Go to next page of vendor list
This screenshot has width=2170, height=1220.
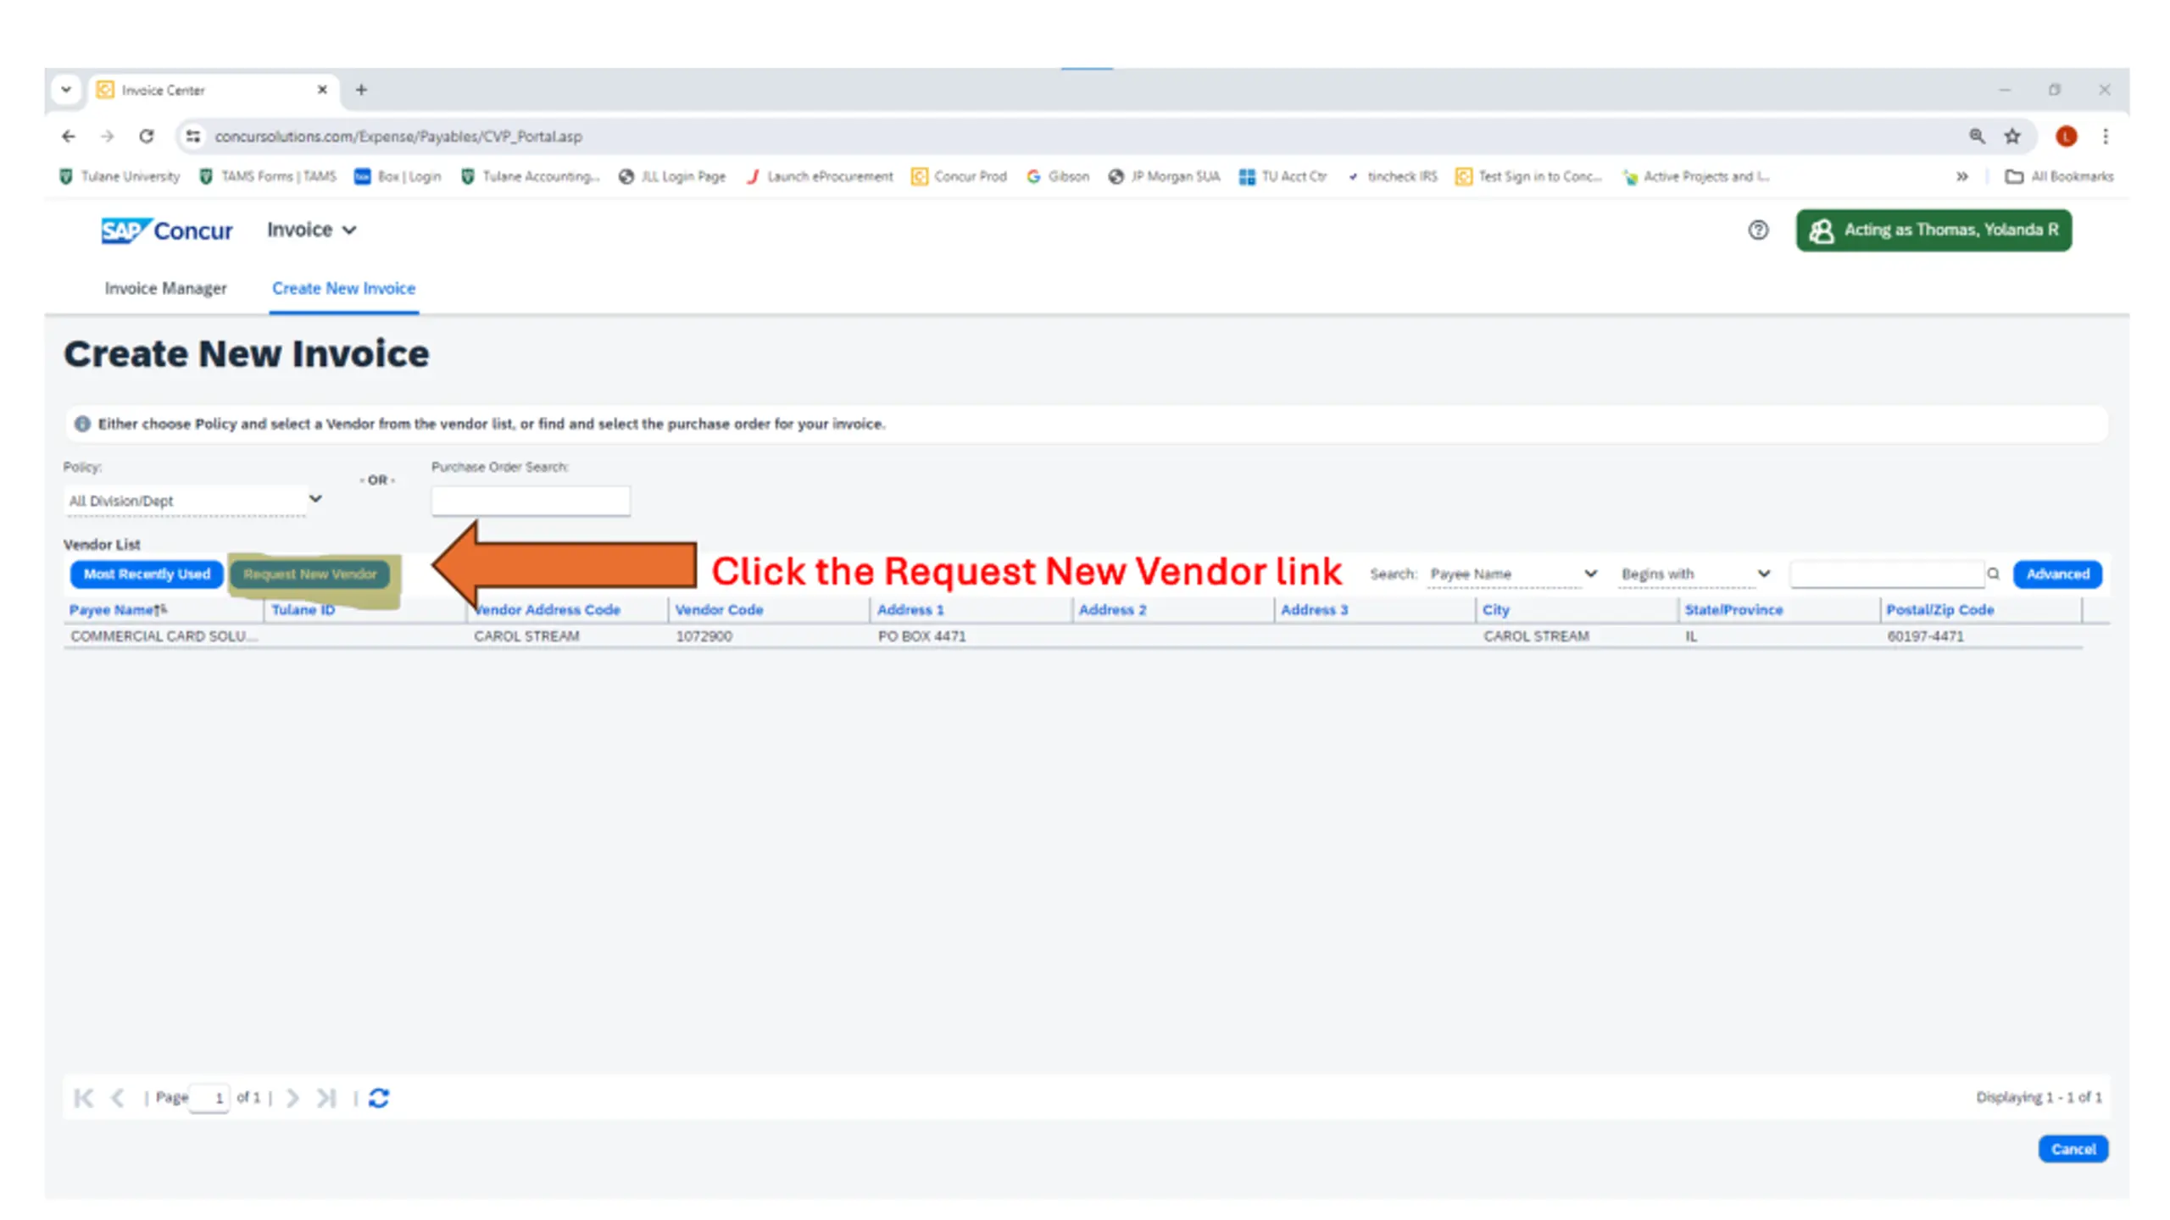pos(292,1098)
